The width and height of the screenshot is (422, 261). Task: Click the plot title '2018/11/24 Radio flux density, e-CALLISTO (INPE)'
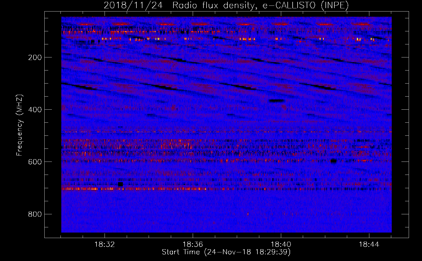(226, 5)
